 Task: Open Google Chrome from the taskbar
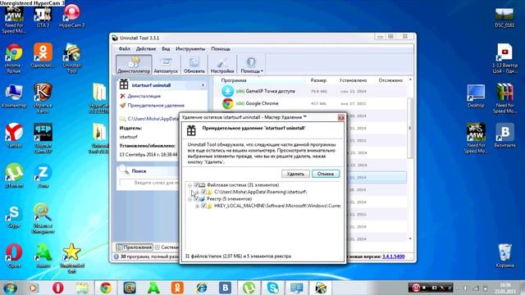pos(106,288)
